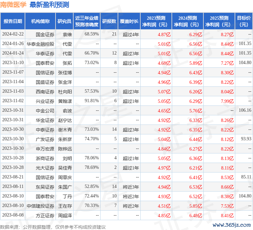Click accuracy value 73.02%
Screen dimensions: 253x230
[x=92, y=63]
